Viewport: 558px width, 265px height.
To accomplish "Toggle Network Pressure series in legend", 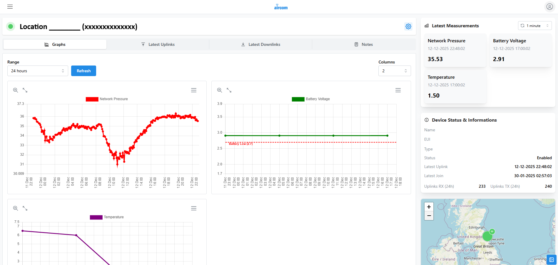I will (107, 99).
